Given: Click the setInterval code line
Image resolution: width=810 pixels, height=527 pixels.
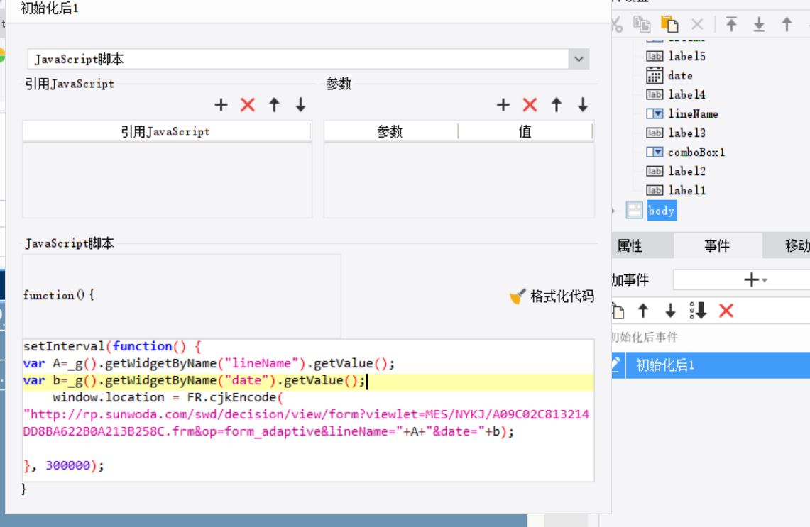Looking at the screenshot, I should coord(113,346).
